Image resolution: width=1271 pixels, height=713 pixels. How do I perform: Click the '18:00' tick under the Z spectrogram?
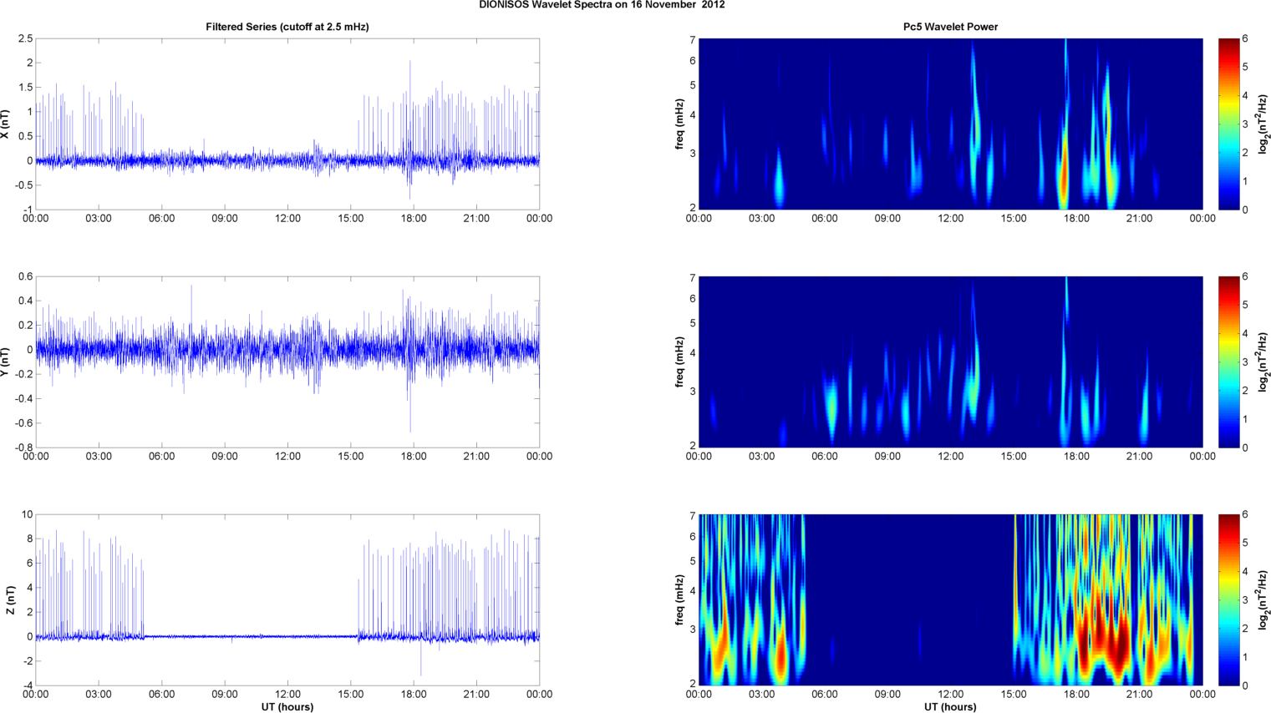pyautogui.click(x=1076, y=694)
